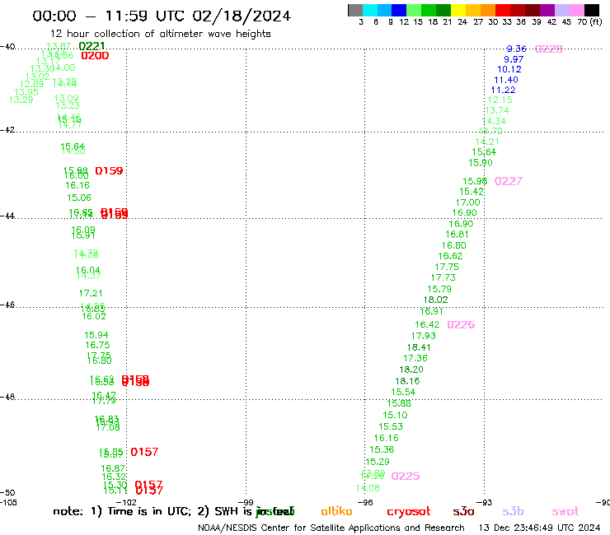Click the wave height value '12.15'

pos(500,100)
